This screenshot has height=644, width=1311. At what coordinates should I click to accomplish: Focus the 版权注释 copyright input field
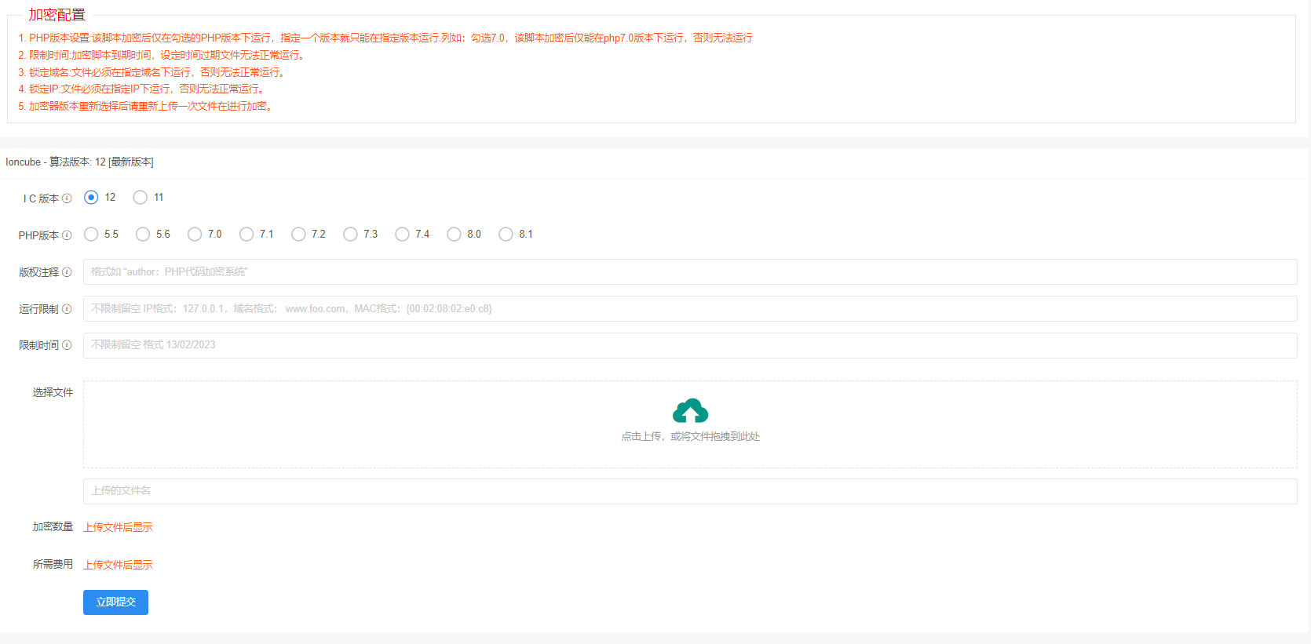tap(690, 271)
